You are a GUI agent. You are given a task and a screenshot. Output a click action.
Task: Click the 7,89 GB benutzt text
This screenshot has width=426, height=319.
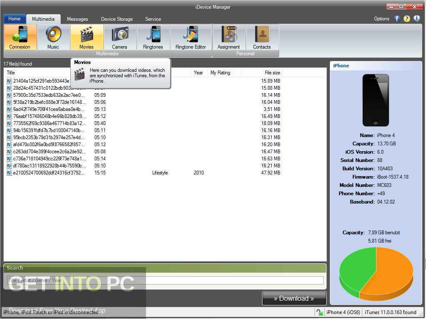tap(384, 233)
